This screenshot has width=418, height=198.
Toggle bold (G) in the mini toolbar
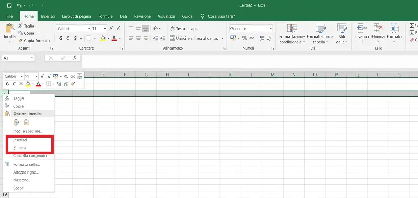tap(7, 84)
